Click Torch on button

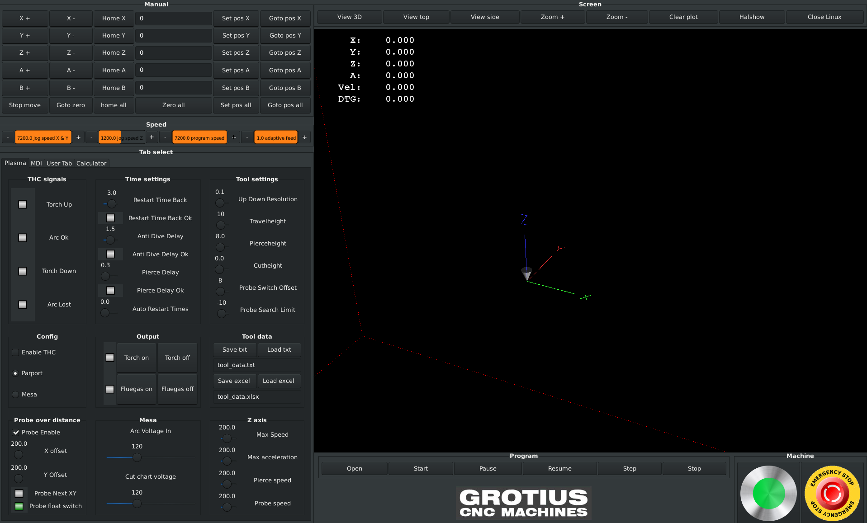click(137, 358)
